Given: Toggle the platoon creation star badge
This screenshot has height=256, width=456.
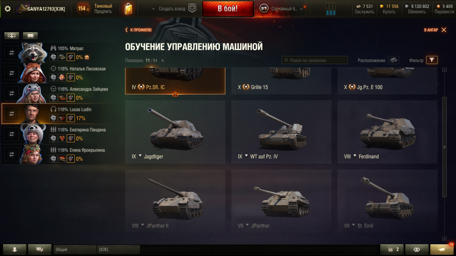Looking at the screenshot, I should [193, 9].
